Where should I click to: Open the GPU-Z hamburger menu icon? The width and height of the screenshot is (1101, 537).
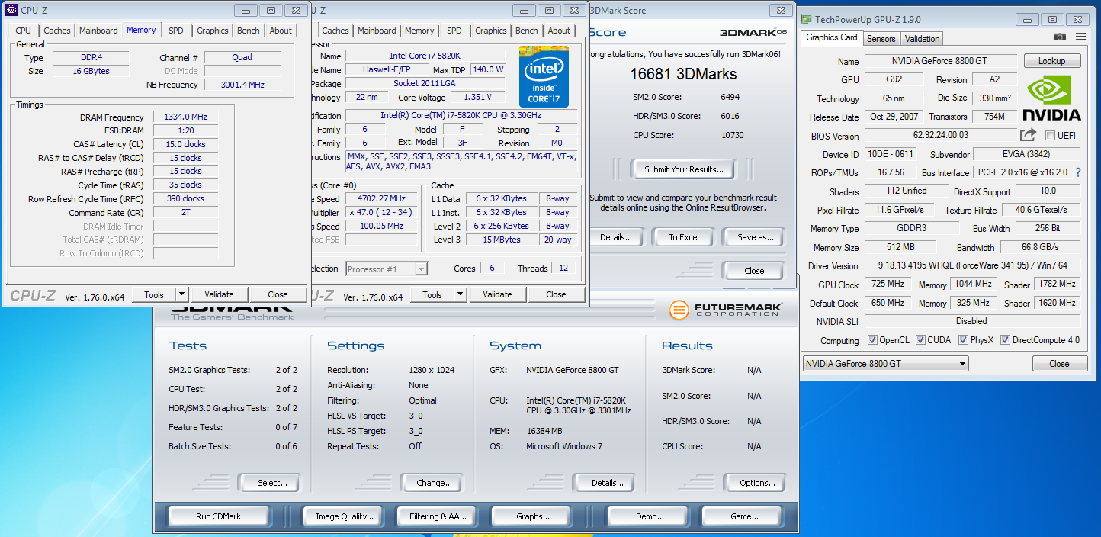tap(1080, 37)
